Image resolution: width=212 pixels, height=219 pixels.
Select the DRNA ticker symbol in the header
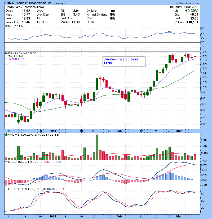[9, 3]
